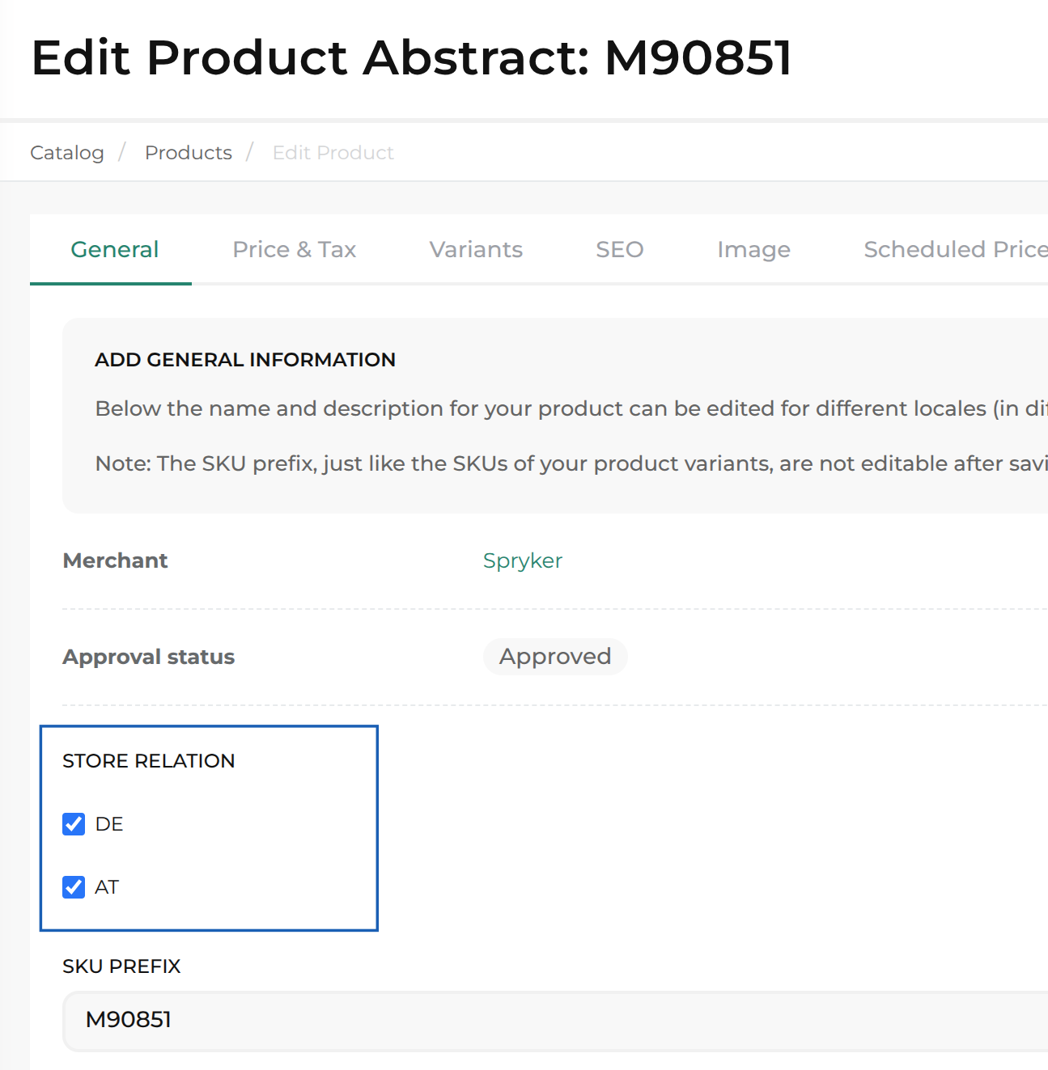This screenshot has height=1070, width=1048.
Task: Go to Products in the breadcrumb
Action: [x=188, y=153]
